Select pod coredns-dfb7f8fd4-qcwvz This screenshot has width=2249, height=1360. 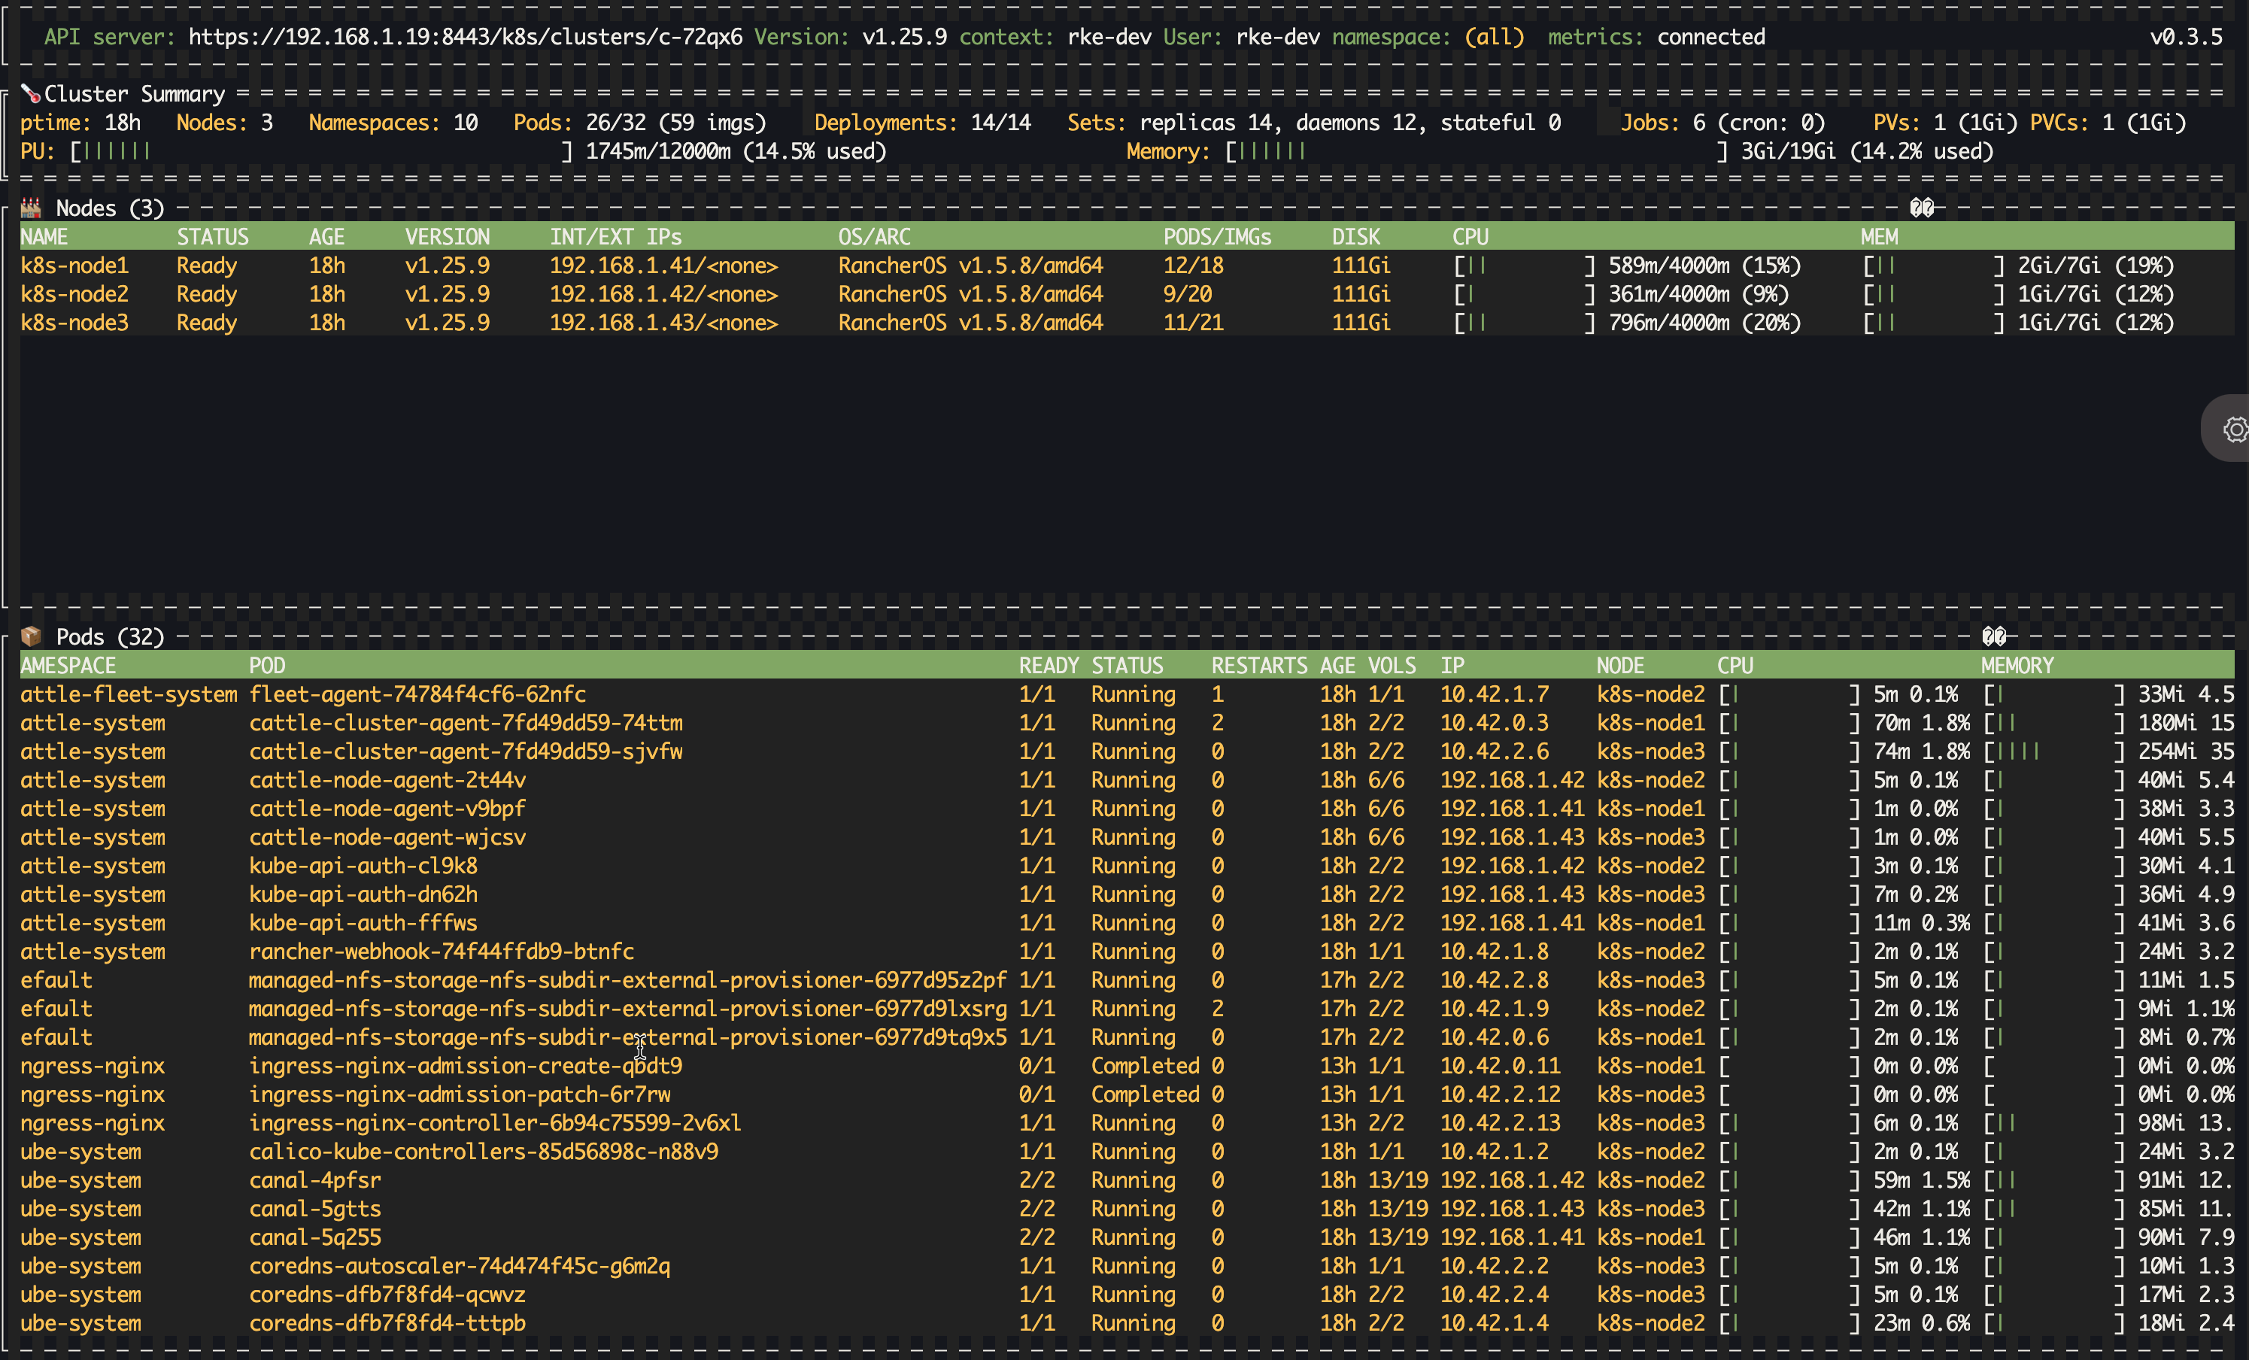[388, 1295]
